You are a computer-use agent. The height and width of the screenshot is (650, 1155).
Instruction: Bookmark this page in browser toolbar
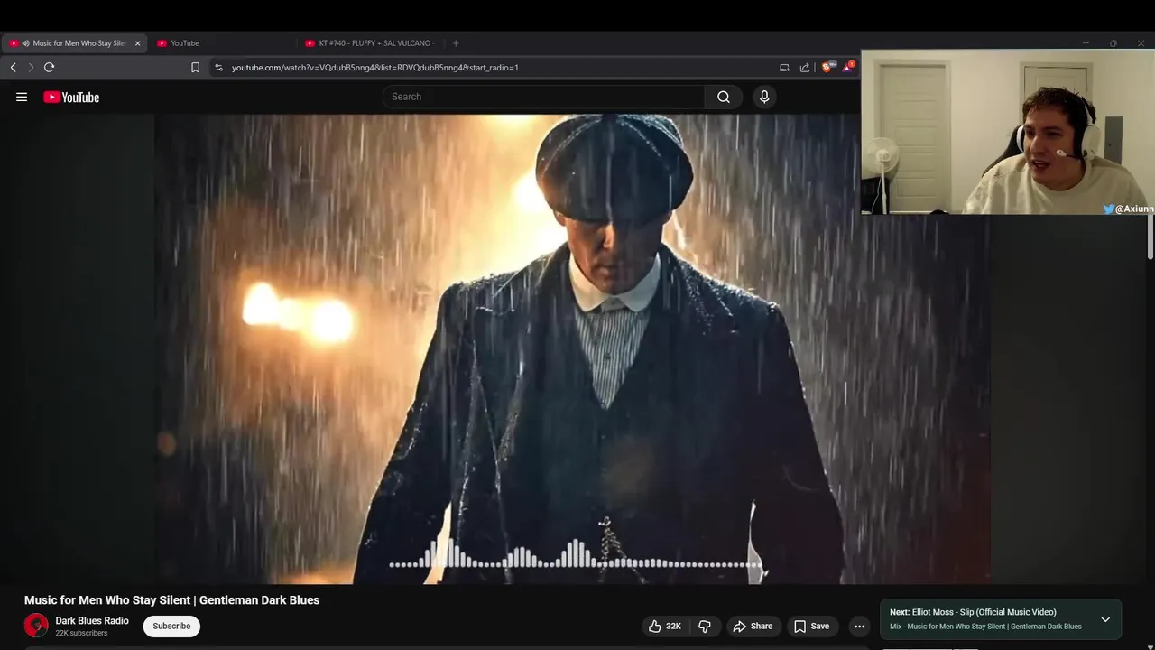coord(195,67)
